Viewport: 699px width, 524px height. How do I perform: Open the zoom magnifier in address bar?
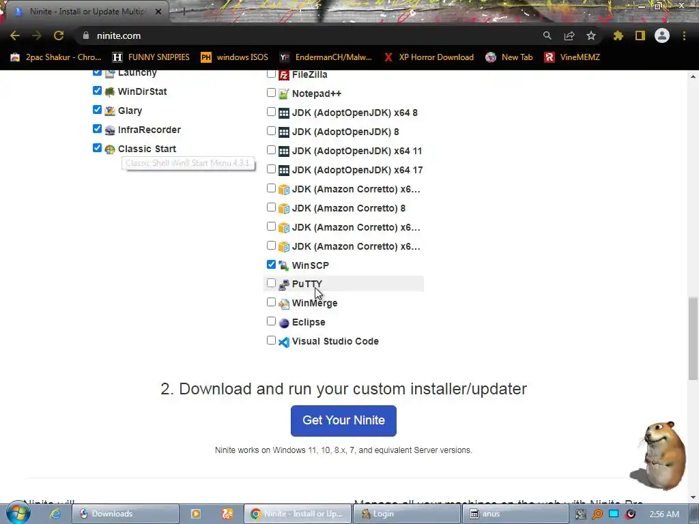(547, 35)
